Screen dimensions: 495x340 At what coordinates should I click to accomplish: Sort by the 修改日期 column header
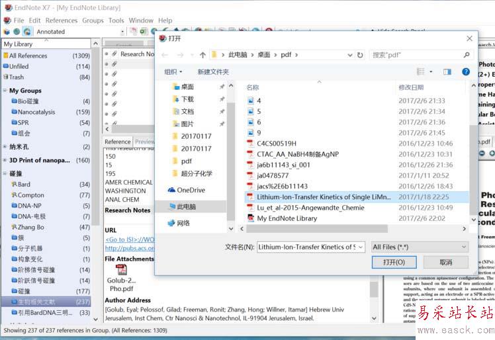[x=411, y=87]
